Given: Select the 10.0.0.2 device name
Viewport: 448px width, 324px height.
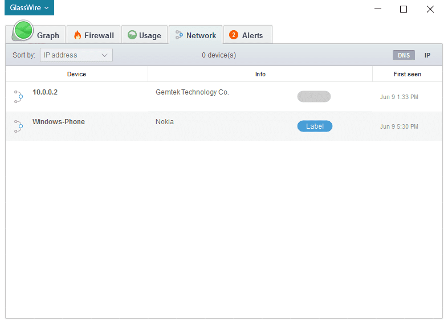Looking at the screenshot, I should 45,92.
